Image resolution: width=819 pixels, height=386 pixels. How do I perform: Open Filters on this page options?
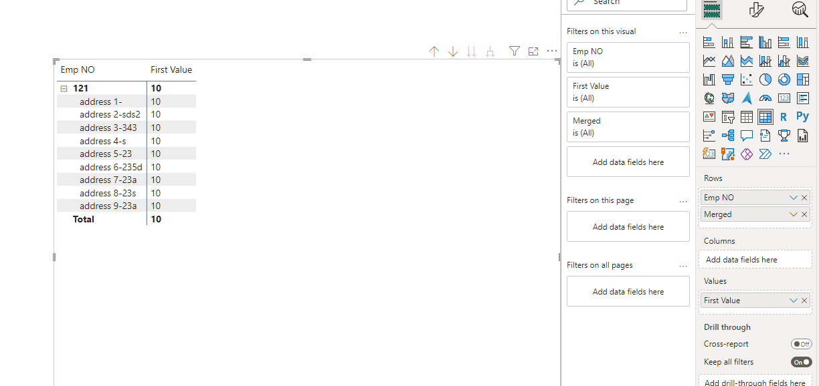(683, 200)
